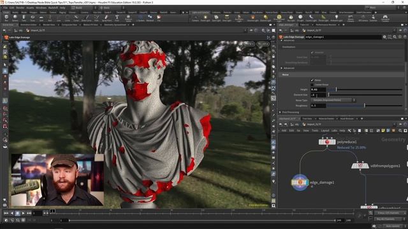Open parameter gear settings menu
The height and width of the screenshot is (229, 408).
[x=384, y=37]
